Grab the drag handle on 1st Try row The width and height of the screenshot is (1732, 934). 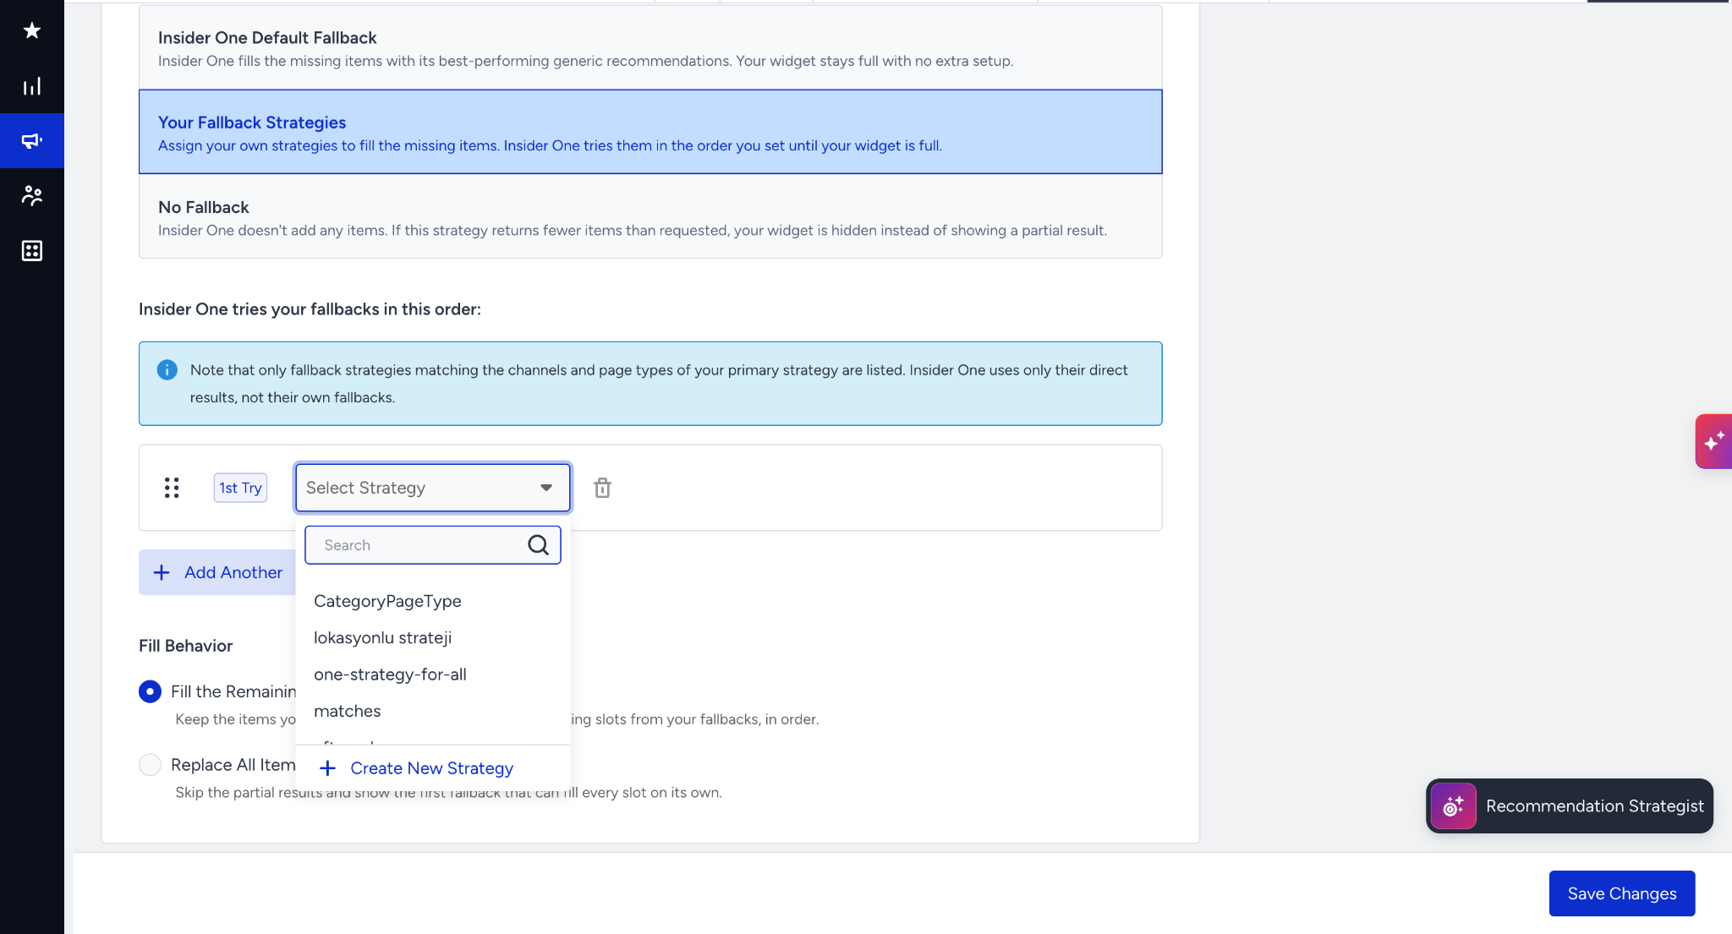(x=172, y=488)
